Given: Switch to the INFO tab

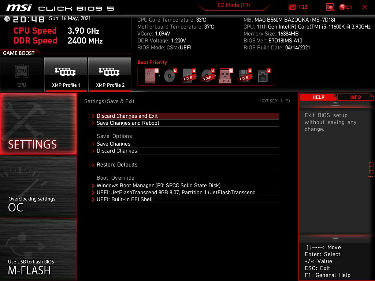Looking at the screenshot, I should click(355, 97).
